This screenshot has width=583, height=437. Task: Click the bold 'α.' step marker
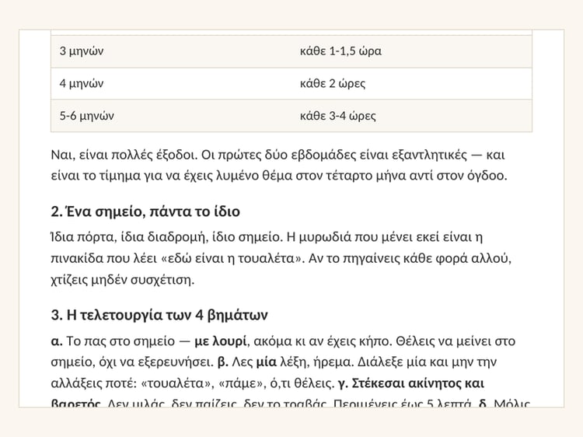[x=57, y=341]
